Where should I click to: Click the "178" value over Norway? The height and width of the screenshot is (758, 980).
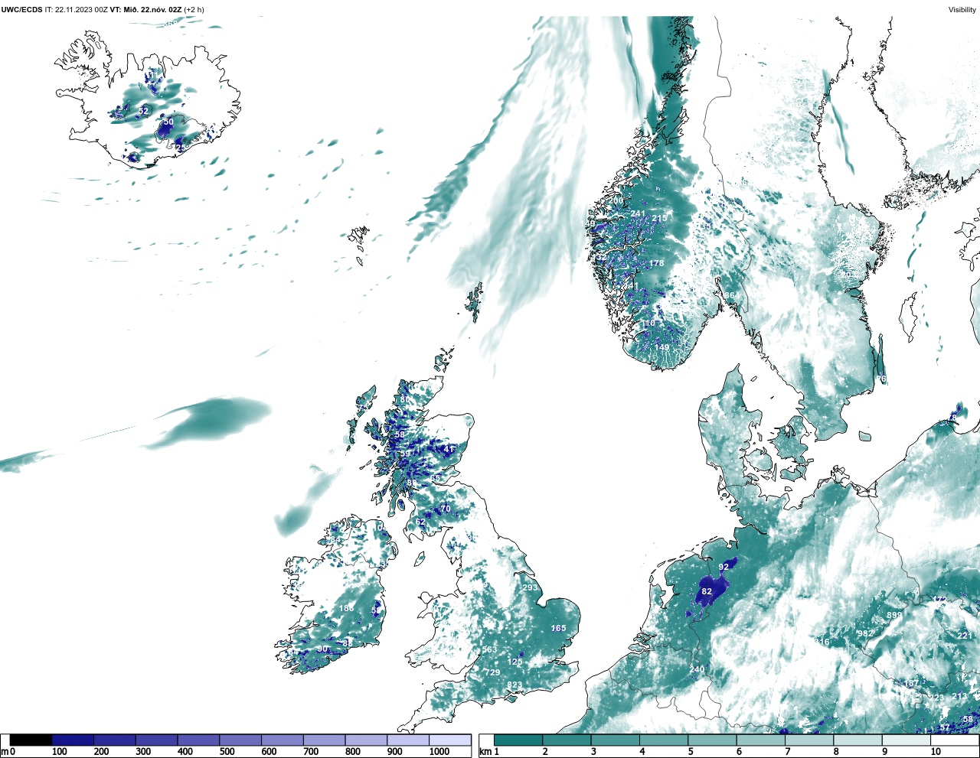tap(656, 263)
